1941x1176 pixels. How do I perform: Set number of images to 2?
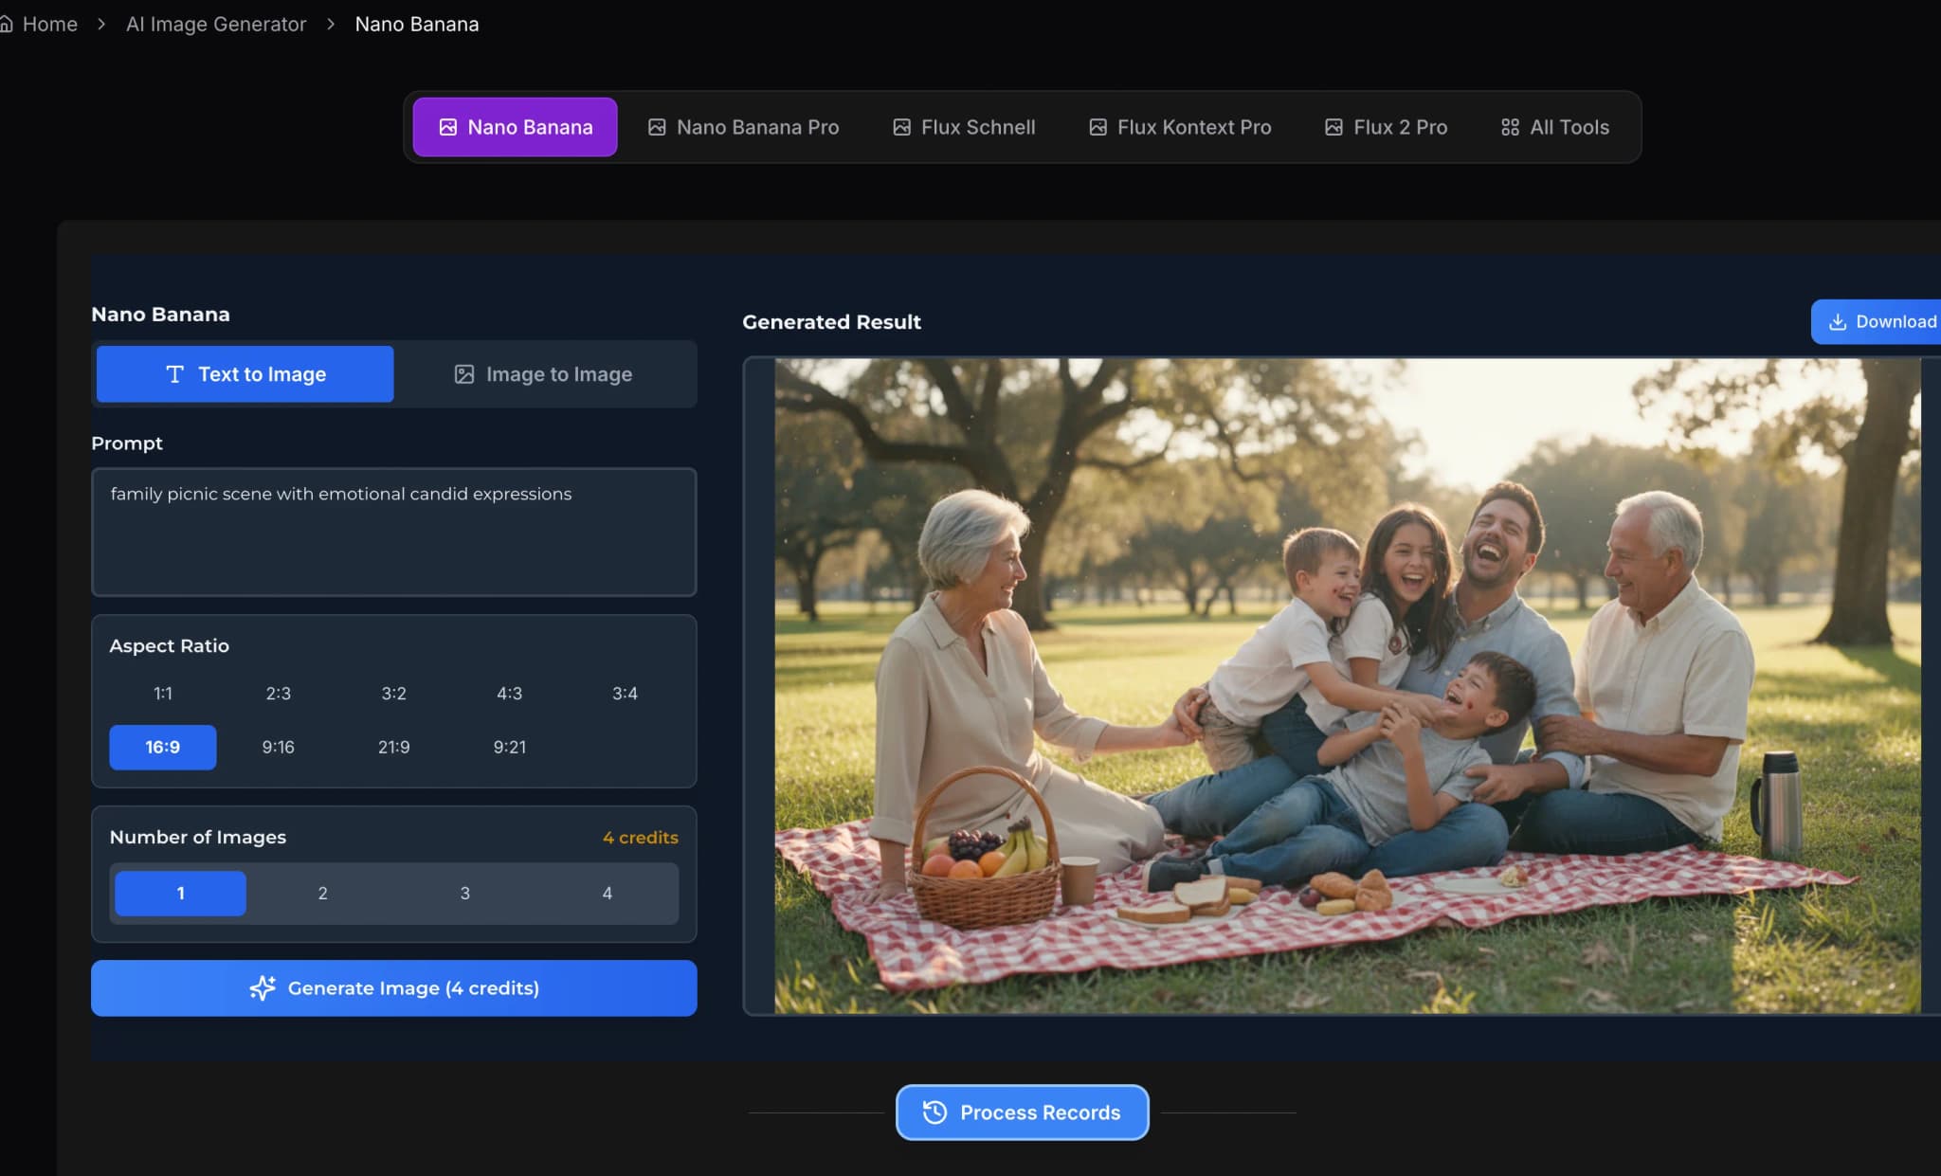[322, 894]
